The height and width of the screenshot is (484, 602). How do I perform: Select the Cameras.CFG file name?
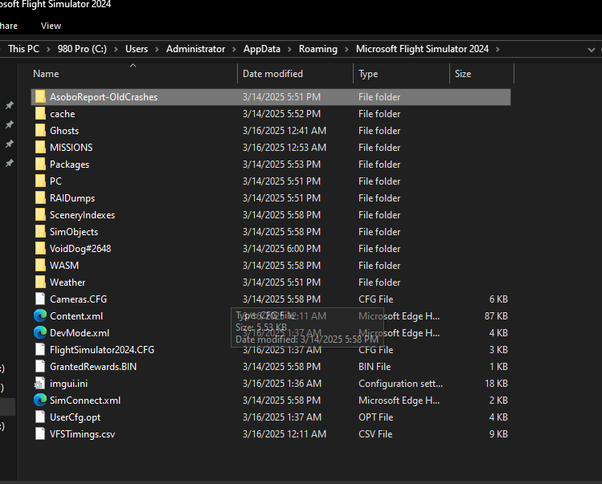(78, 299)
